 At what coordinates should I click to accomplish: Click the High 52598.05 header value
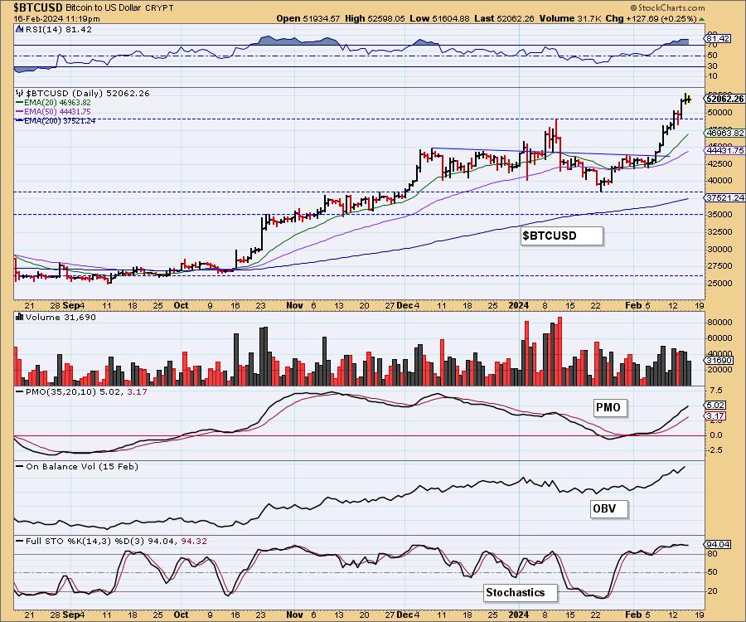pyautogui.click(x=375, y=18)
